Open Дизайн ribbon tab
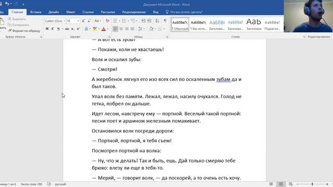Image resolution: width=333 pixels, height=187 pixels. [54, 12]
